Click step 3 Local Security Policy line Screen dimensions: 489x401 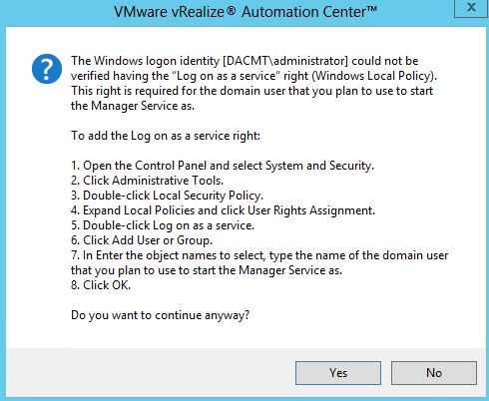(x=167, y=196)
